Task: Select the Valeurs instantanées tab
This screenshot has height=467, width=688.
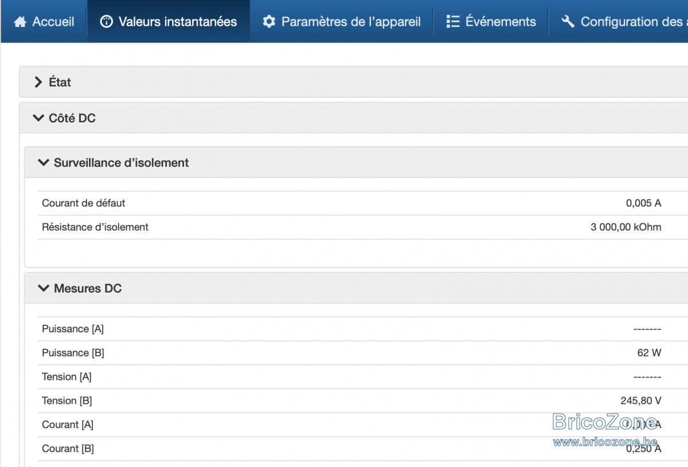Action: click(169, 22)
